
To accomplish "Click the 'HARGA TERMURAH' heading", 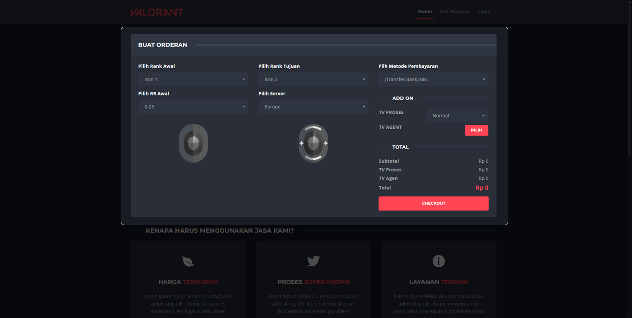I will pyautogui.click(x=188, y=282).
